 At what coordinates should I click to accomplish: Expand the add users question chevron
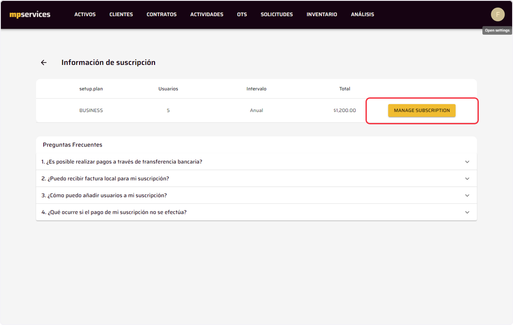[x=467, y=195]
